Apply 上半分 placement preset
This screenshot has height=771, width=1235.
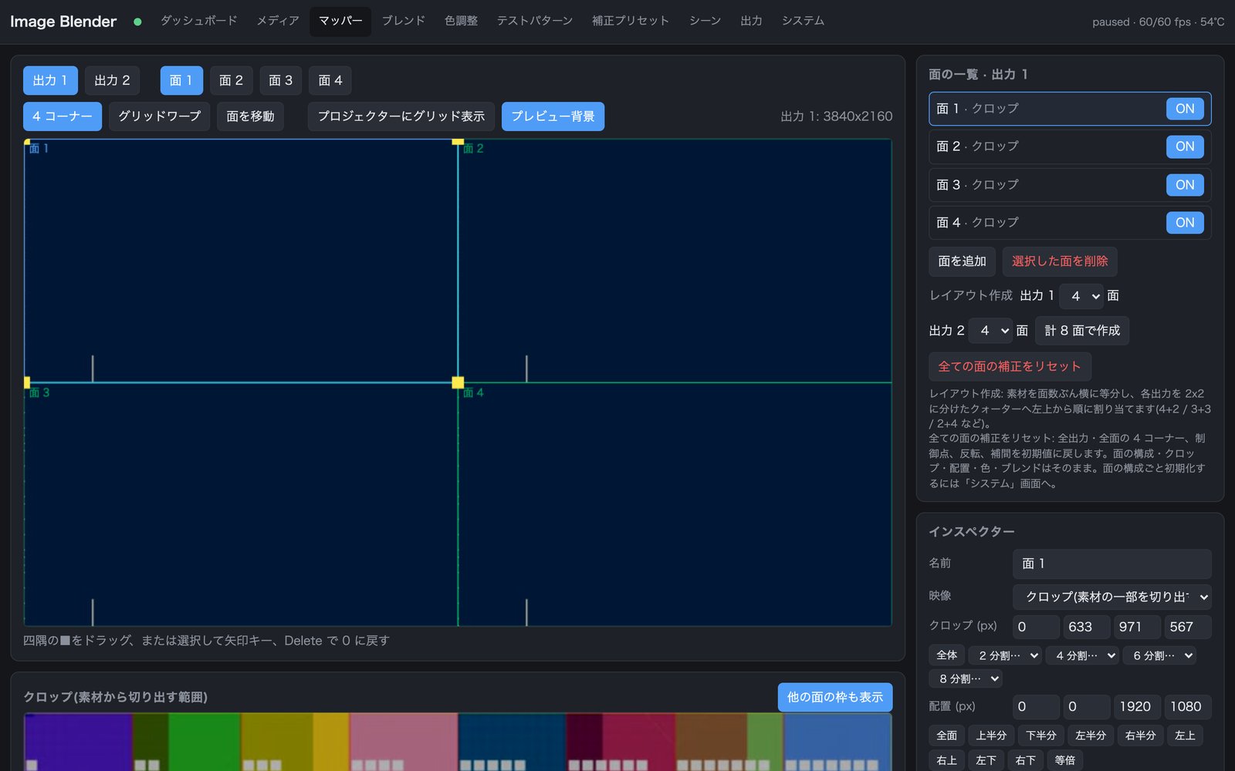point(992,736)
